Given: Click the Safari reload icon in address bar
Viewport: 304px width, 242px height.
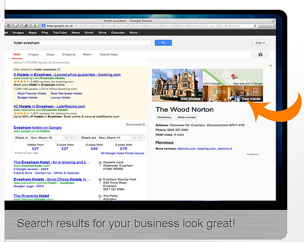Looking at the screenshot, I should click(255, 26).
